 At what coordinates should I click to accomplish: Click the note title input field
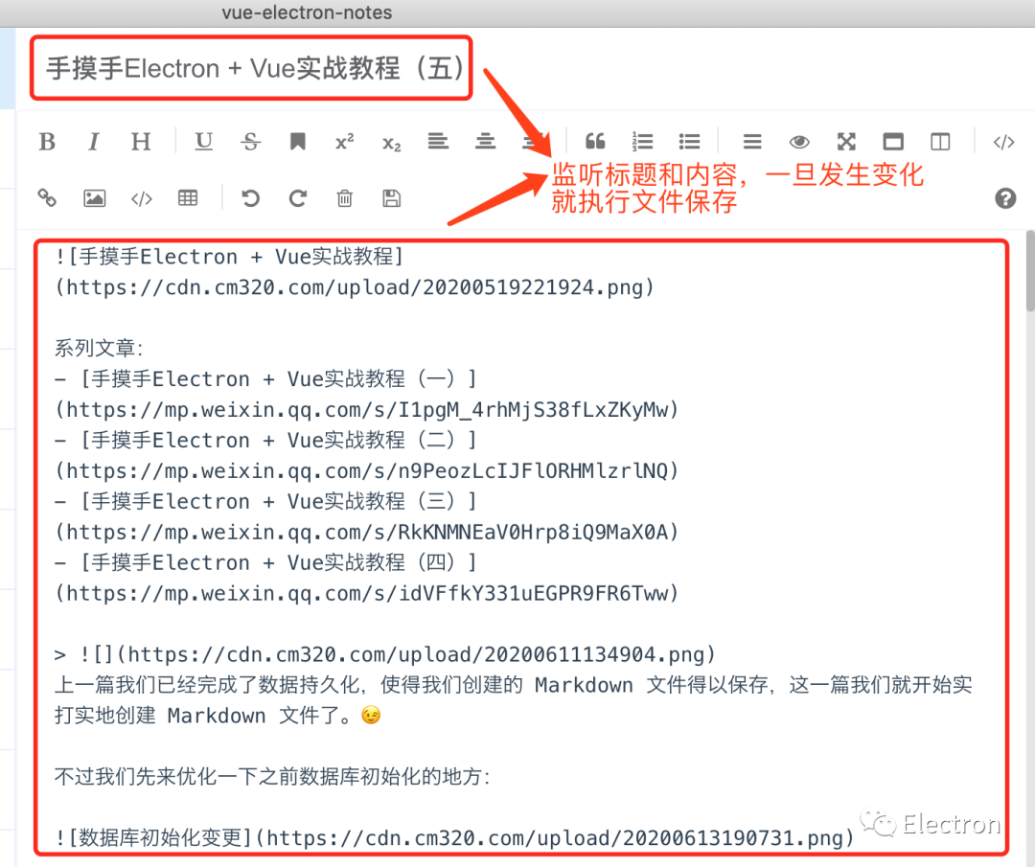pos(251,68)
